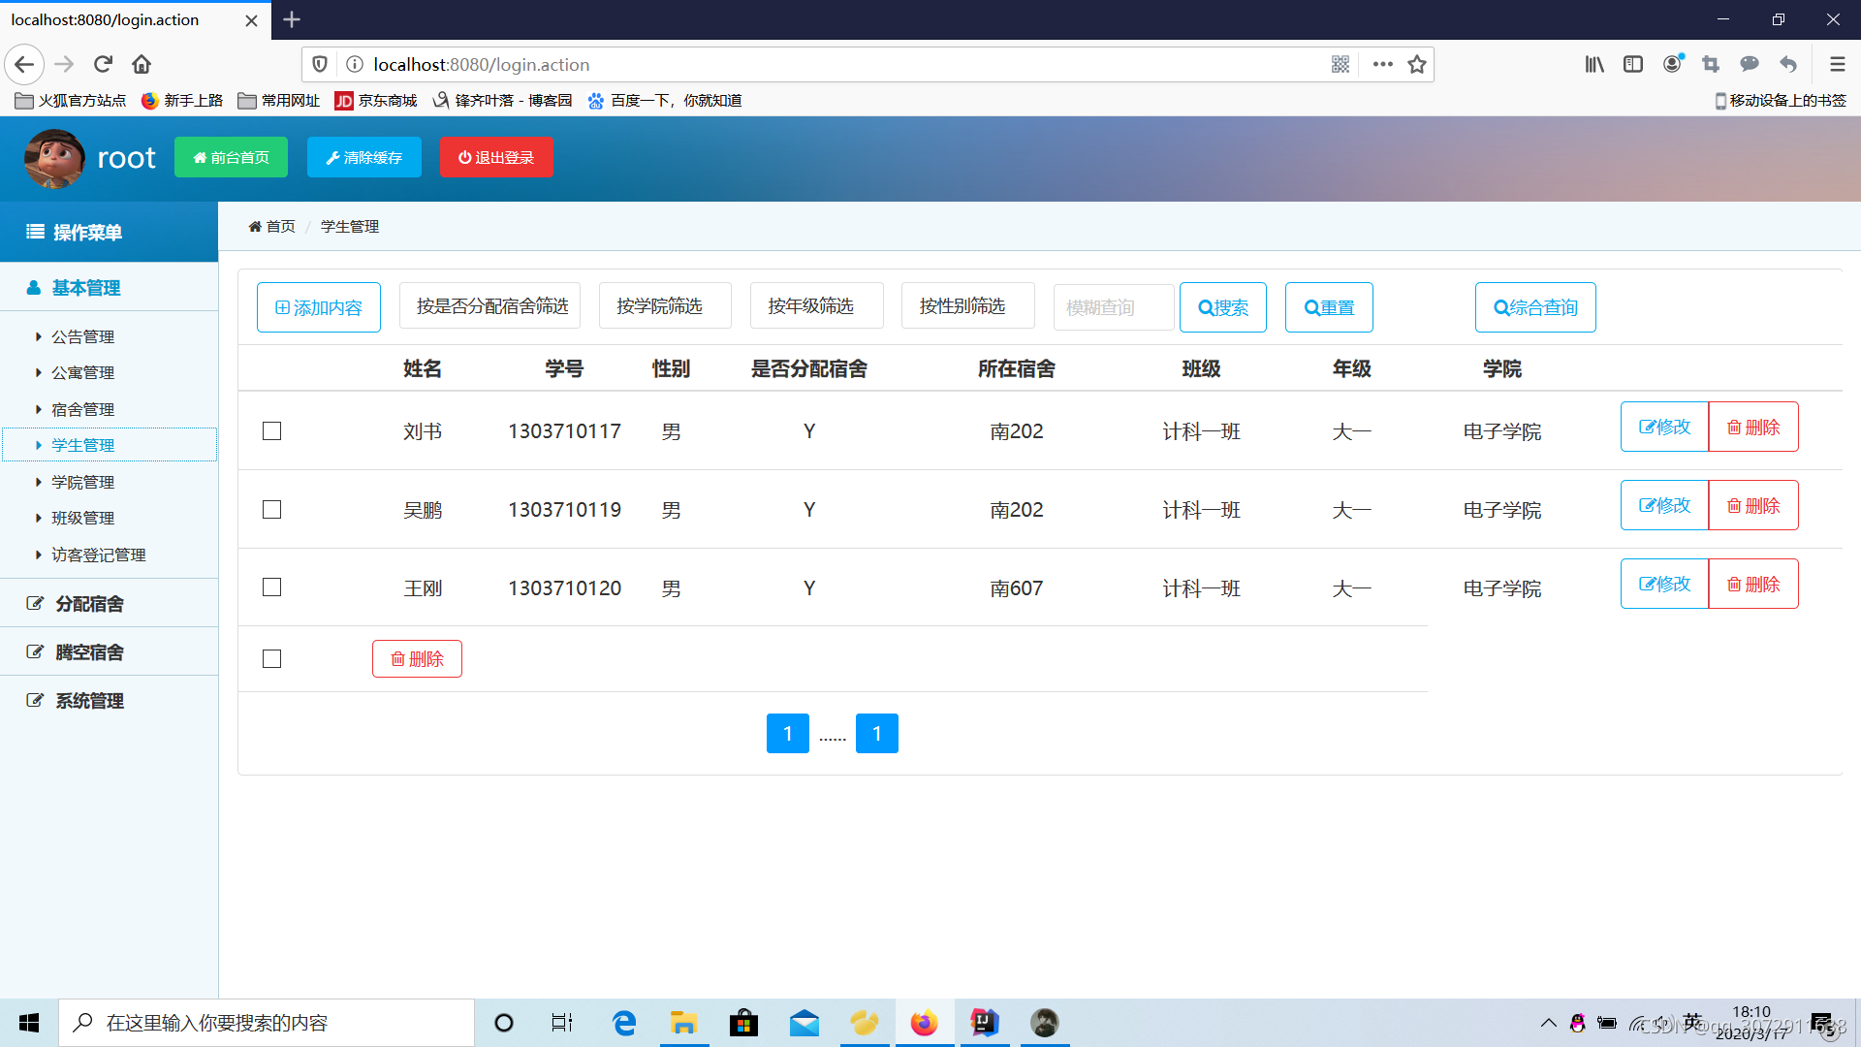This screenshot has height=1047, width=1861.
Task: Open IntelliJ IDEA from the taskbar
Action: [x=984, y=1023]
